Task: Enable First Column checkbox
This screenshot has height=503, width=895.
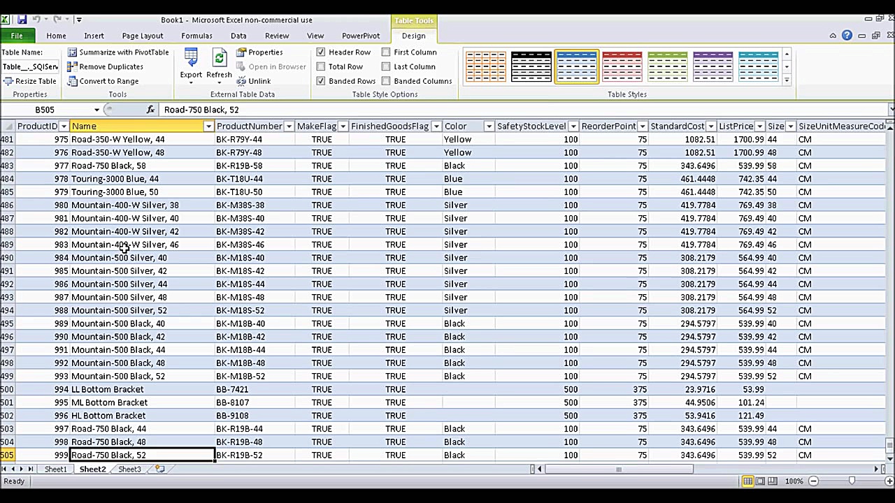Action: [386, 52]
